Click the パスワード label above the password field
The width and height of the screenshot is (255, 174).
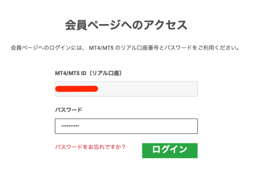coord(68,109)
